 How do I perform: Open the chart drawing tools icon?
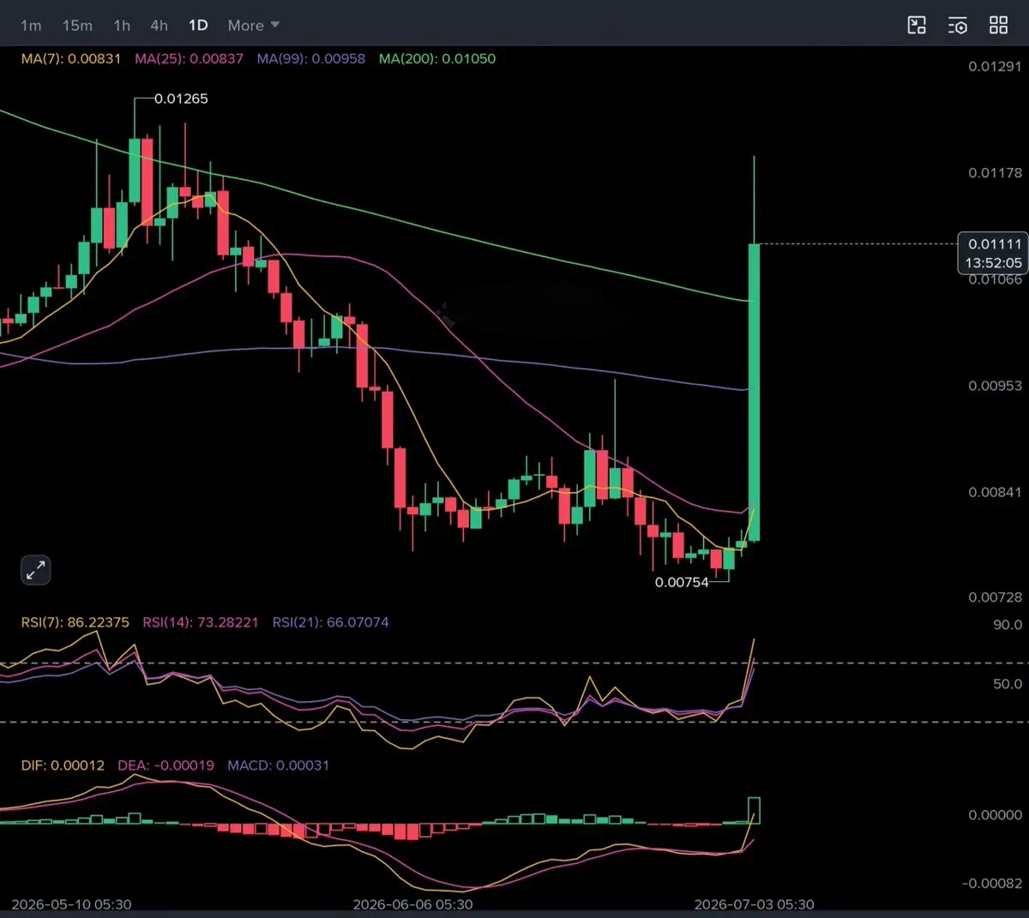(917, 25)
